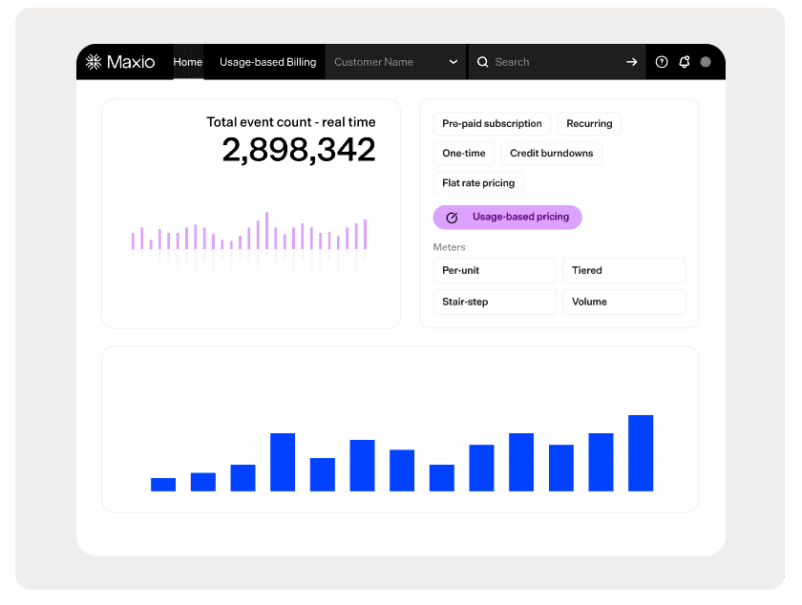Choose the Volume meter
The height and width of the screenshot is (605, 802).
pos(624,302)
